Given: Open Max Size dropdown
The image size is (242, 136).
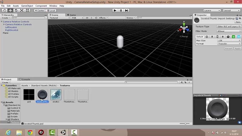Looking at the screenshot, I should pos(229,40).
